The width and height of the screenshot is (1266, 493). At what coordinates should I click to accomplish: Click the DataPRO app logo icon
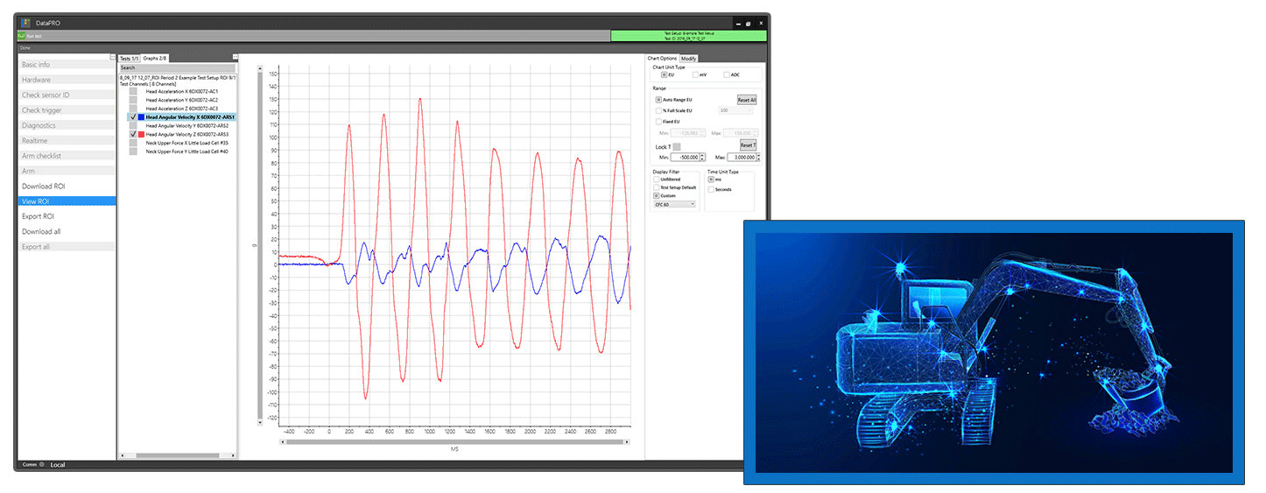[25, 22]
